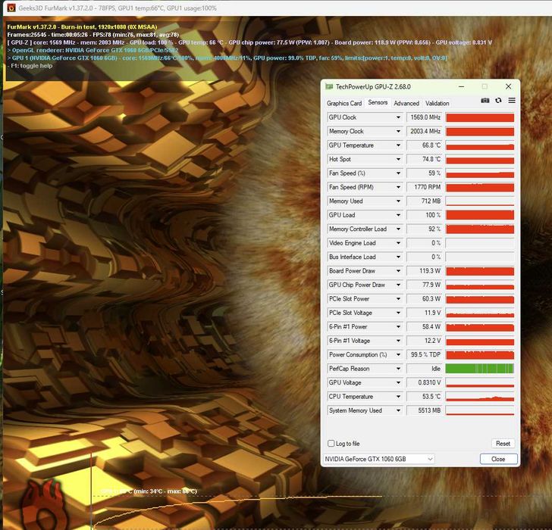Switch to the Advanced tab
552x530 pixels.
(x=406, y=103)
